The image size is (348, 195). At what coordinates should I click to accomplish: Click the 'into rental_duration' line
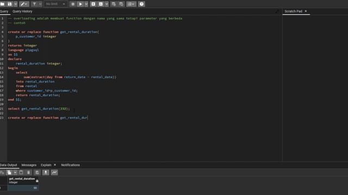coord(35,82)
